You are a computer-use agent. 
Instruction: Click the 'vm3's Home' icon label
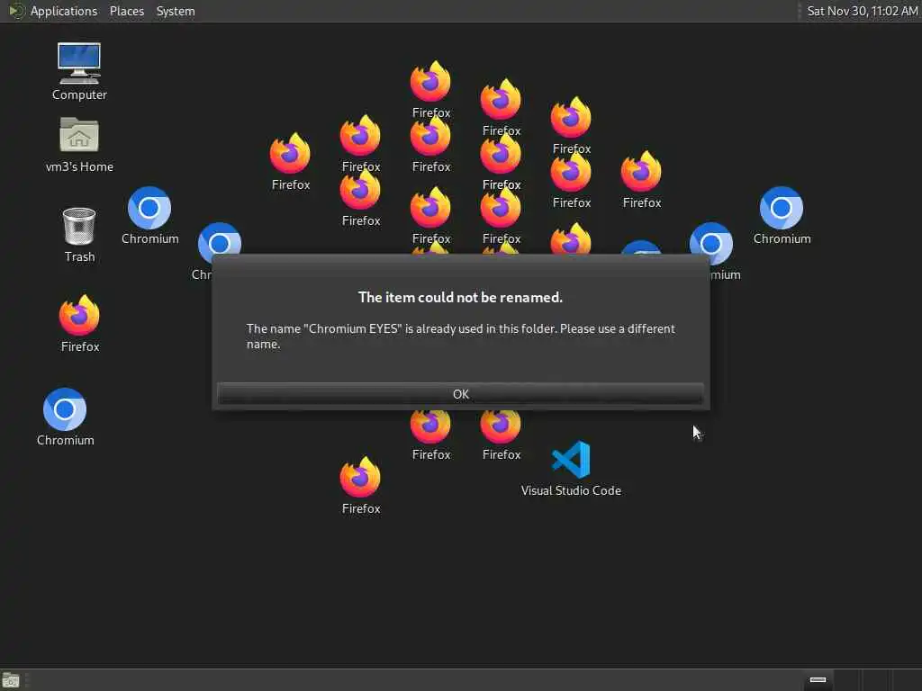tap(79, 166)
